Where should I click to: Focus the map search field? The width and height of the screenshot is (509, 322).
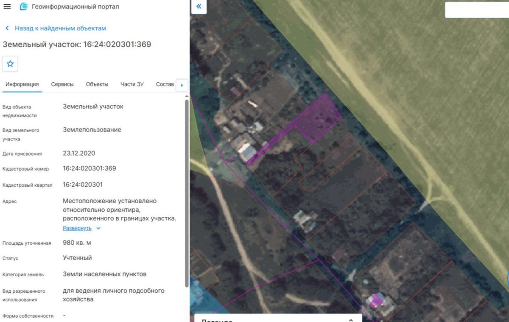(477, 10)
